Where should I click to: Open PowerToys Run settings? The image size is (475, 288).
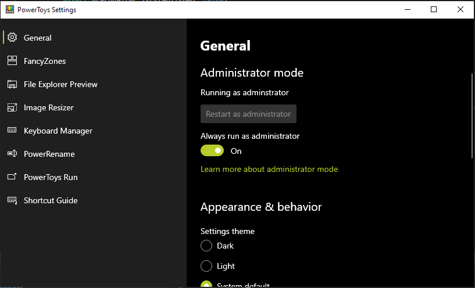93,177
